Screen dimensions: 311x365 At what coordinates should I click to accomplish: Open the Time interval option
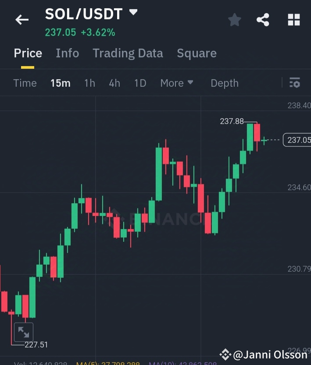(x=25, y=83)
